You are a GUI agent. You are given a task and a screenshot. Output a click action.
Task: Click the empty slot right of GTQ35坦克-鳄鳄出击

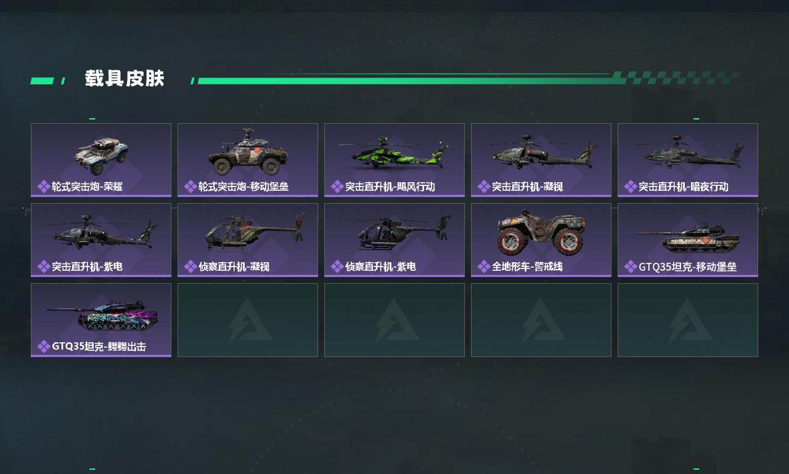[x=248, y=320]
